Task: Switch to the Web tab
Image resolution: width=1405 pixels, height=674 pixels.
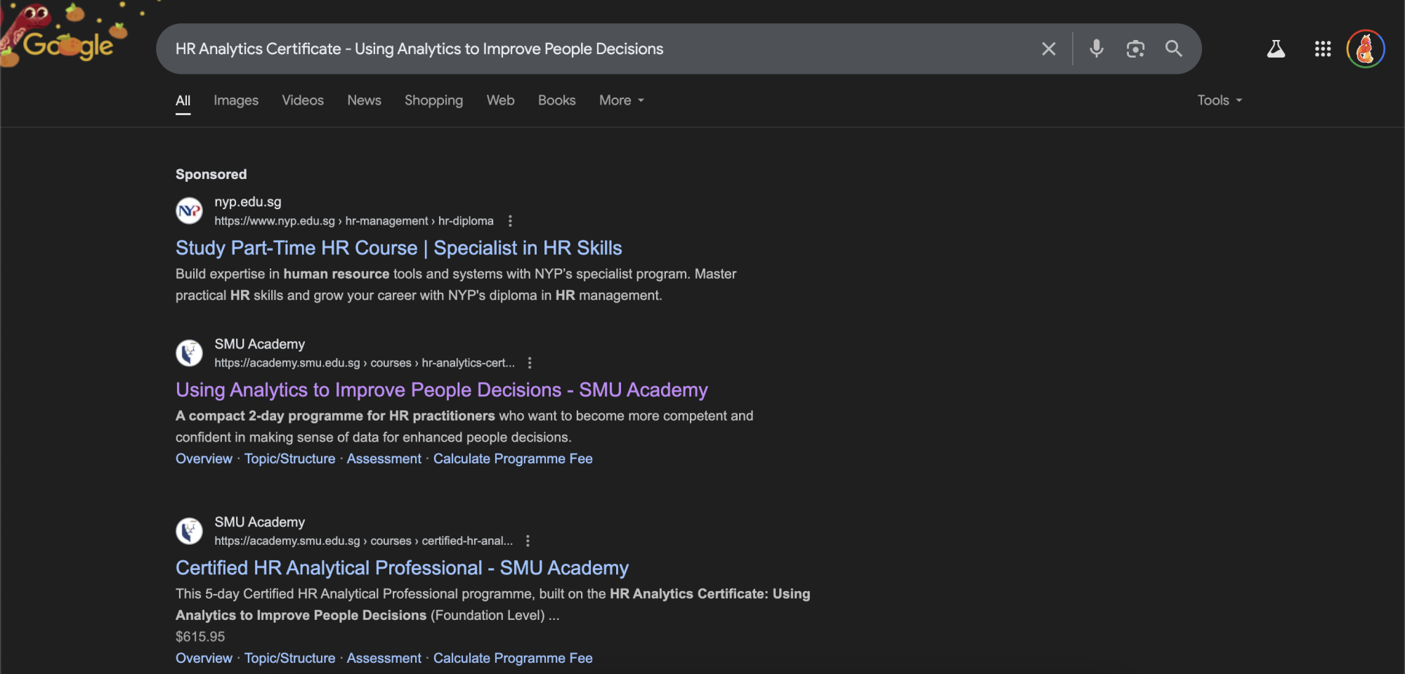Action: 500,100
